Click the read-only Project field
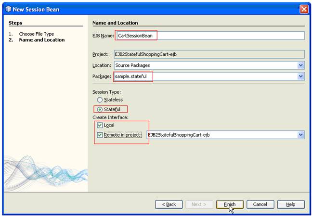This screenshot has height=217, width=312. pyautogui.click(x=209, y=54)
